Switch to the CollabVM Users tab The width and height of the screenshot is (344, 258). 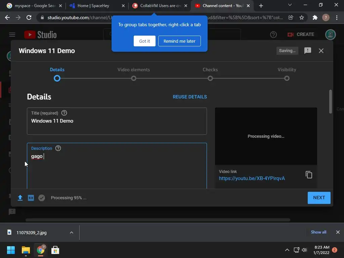click(x=157, y=6)
